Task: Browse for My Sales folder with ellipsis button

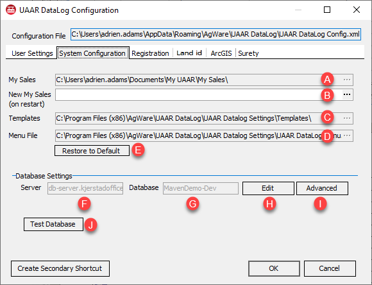Action: click(x=347, y=80)
